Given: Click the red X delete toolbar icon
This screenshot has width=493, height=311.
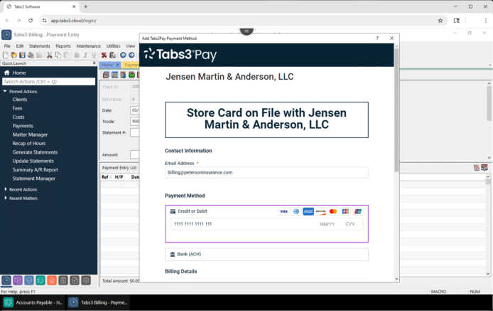Looking at the screenshot, I should coord(104,55).
